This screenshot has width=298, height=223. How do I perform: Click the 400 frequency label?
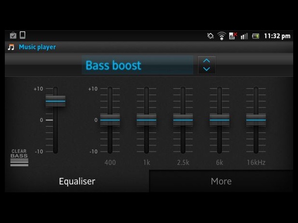(x=110, y=163)
